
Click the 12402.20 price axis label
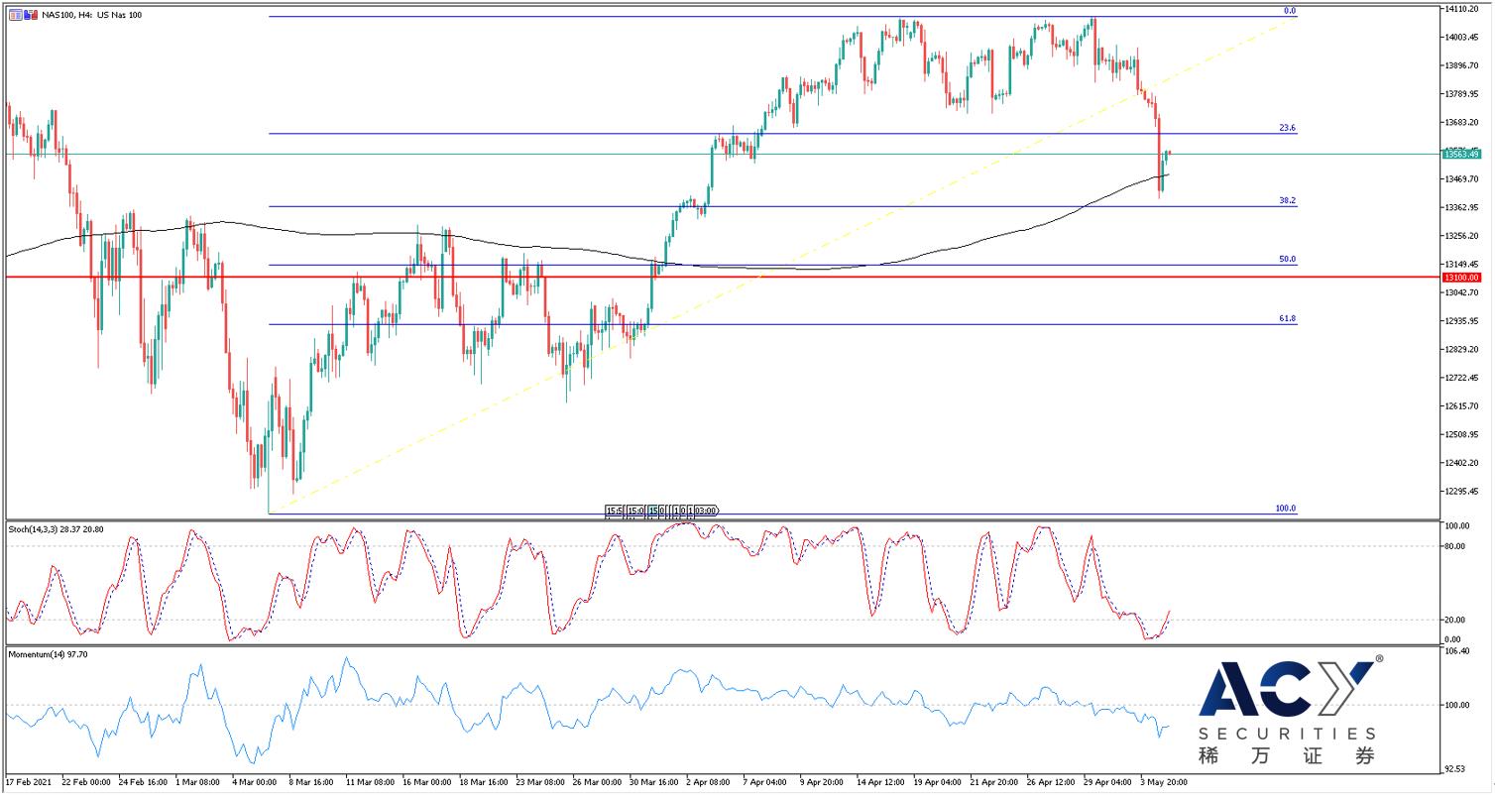1463,463
